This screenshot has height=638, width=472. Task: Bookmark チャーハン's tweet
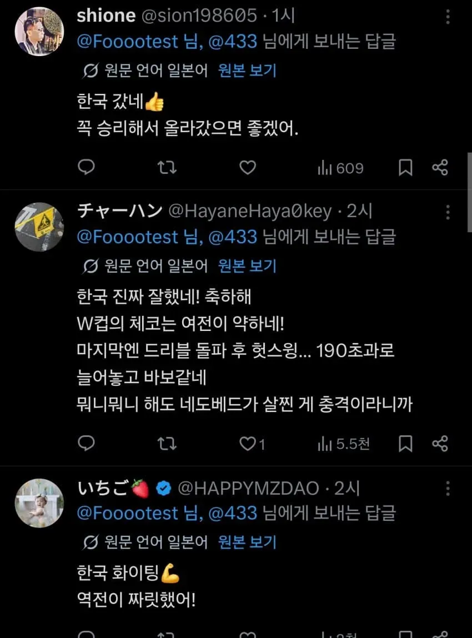(x=405, y=444)
